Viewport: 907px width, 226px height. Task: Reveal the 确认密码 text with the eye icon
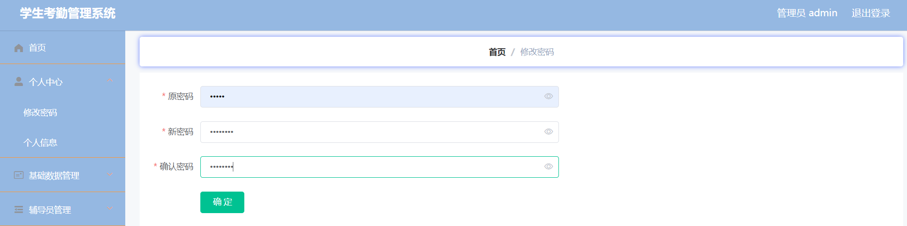548,167
